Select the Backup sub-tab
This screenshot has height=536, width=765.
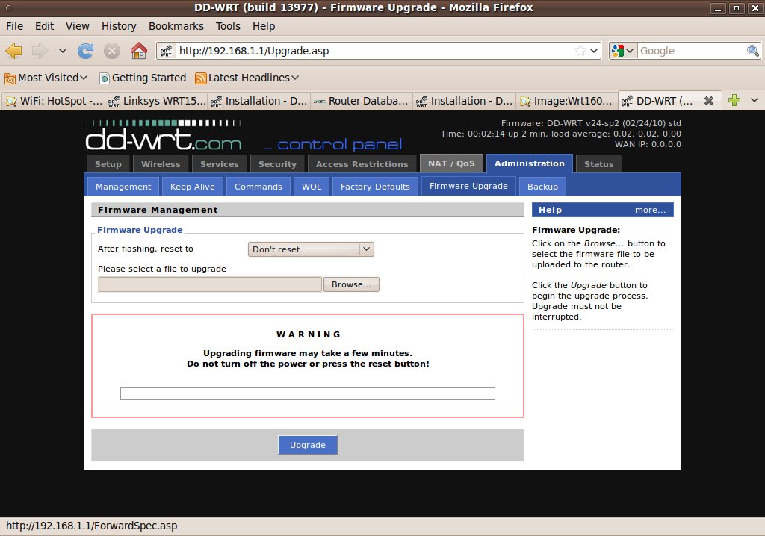click(x=542, y=187)
